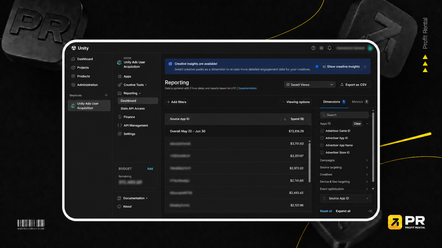This screenshot has height=248, width=442.
Task: Open the Documentation link under Reporting
Action: [247, 88]
